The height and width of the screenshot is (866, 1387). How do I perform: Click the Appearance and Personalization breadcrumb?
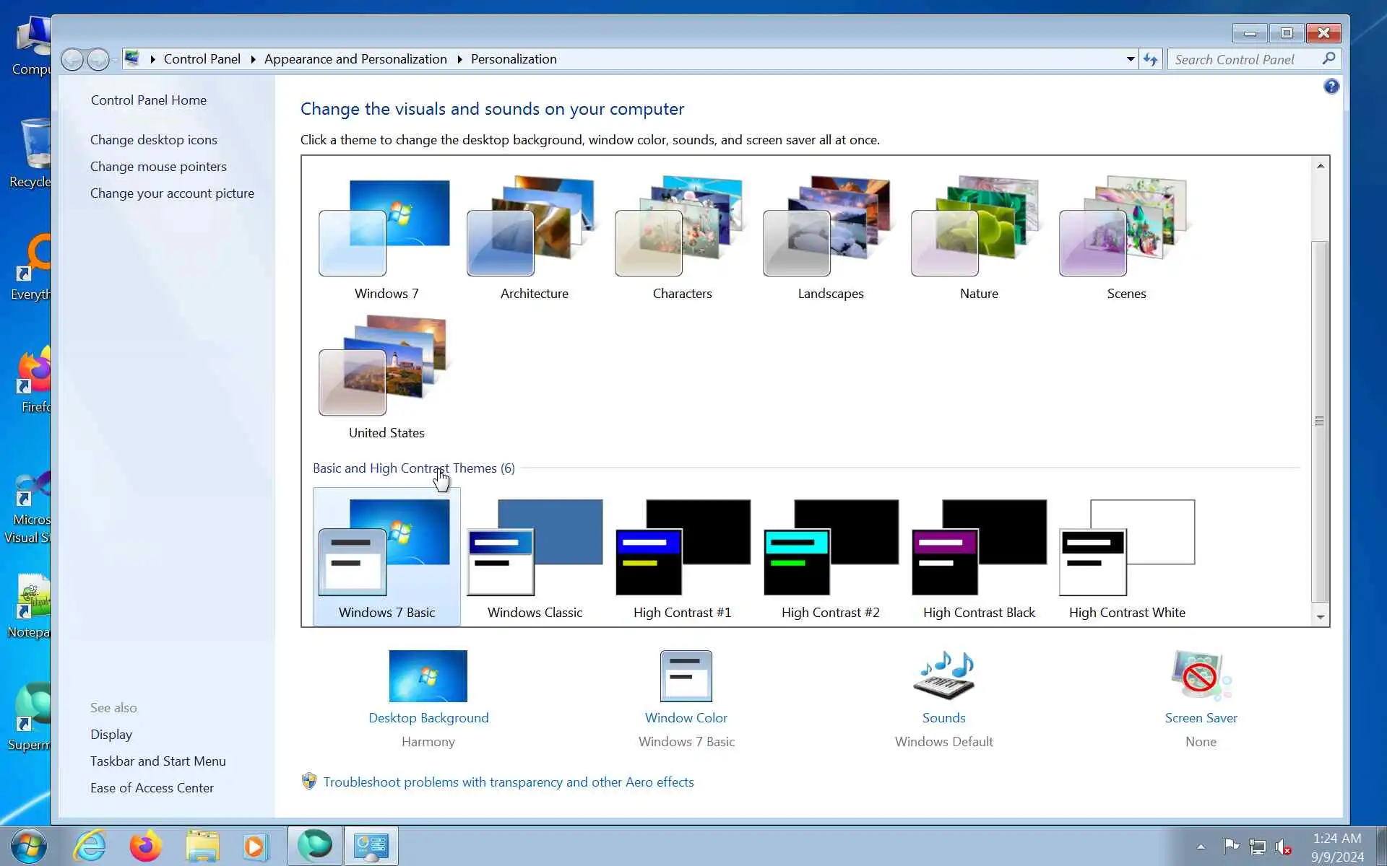click(355, 59)
